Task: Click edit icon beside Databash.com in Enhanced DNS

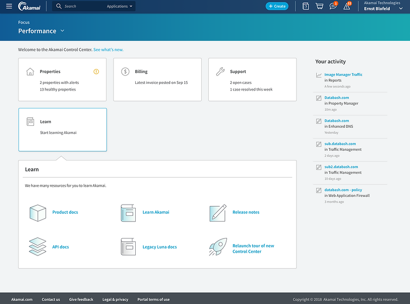Action: [x=319, y=121]
